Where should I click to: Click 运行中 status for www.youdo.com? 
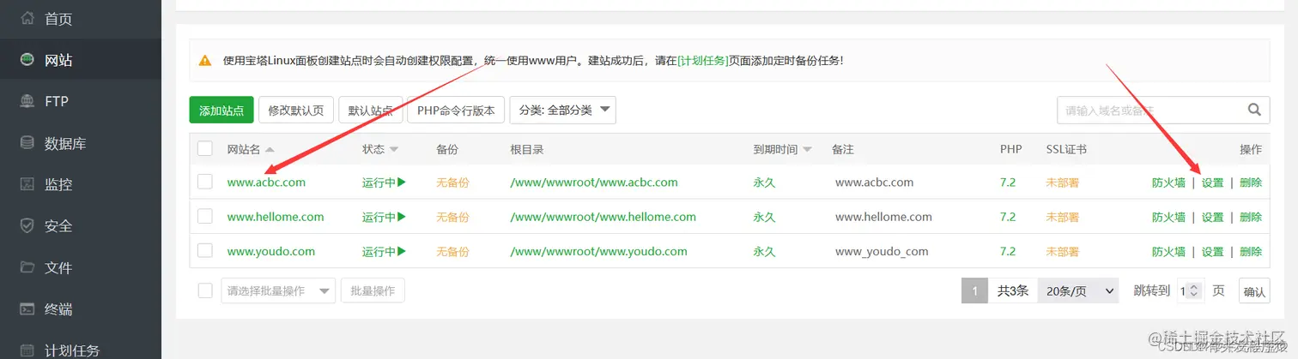[384, 251]
